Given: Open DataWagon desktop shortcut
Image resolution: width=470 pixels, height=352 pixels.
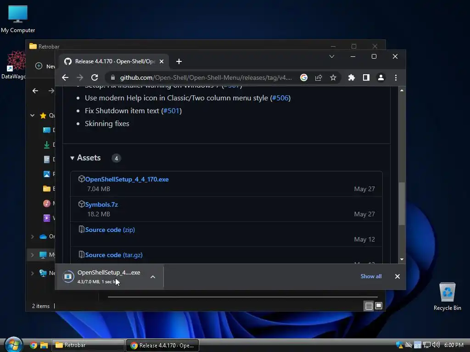Looking at the screenshot, I should (13, 65).
